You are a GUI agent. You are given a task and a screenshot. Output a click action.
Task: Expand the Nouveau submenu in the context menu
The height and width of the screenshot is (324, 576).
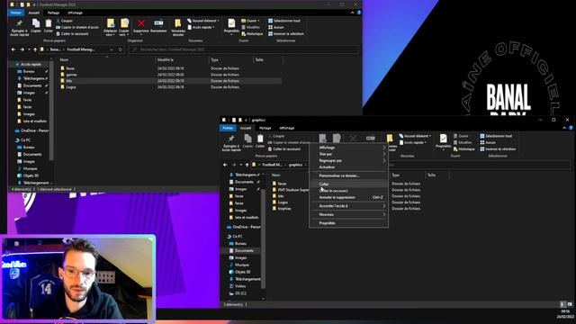(x=348, y=214)
